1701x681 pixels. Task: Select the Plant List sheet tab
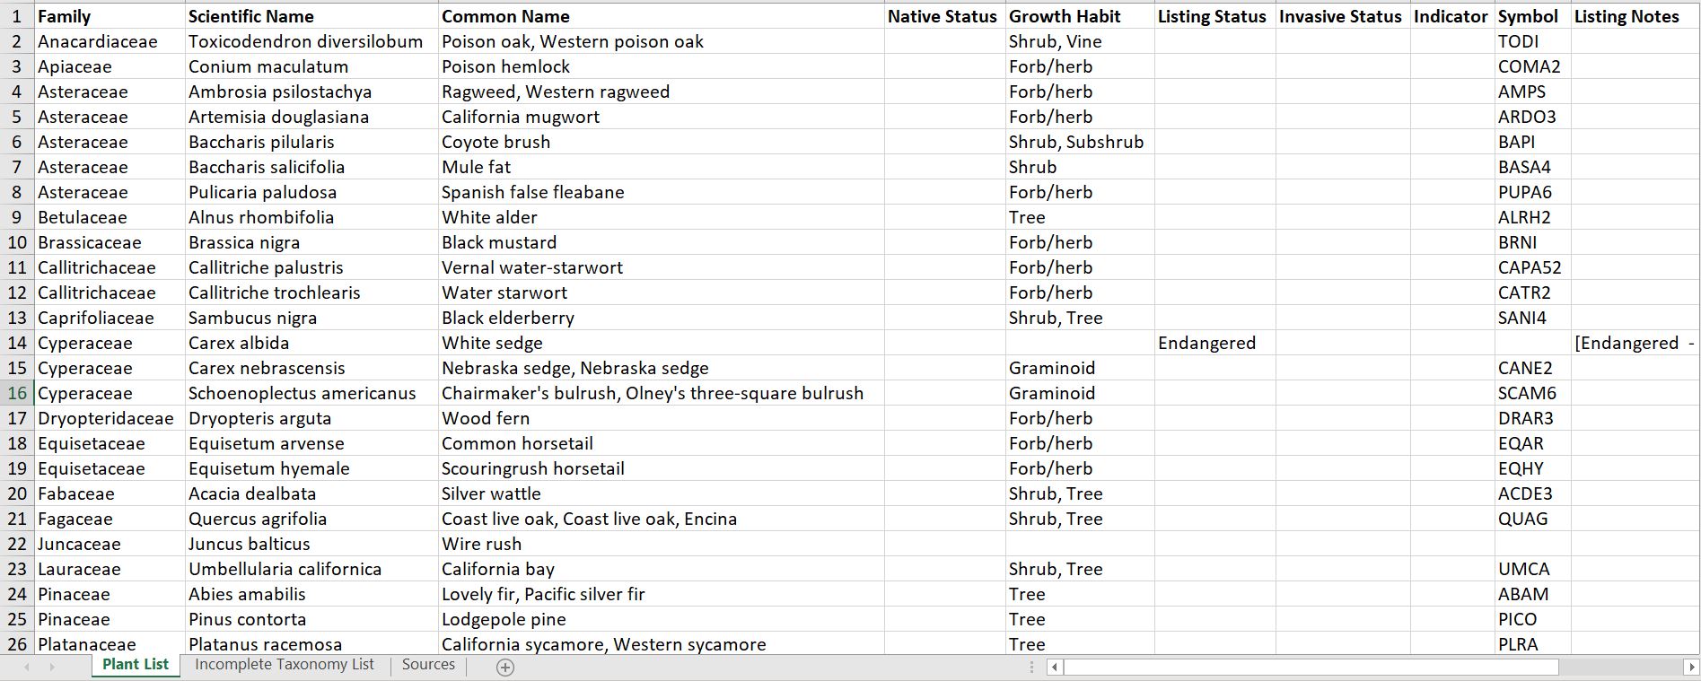136,665
